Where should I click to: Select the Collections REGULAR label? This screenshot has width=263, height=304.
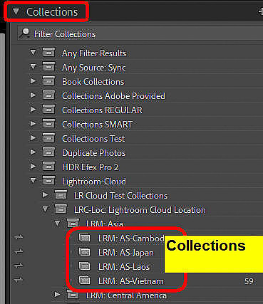pyautogui.click(x=102, y=110)
